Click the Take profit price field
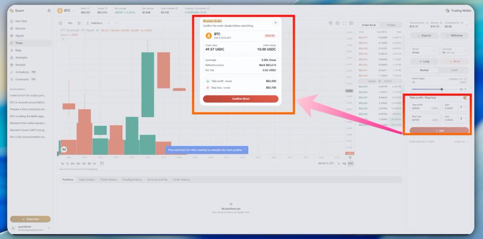 click(425, 107)
